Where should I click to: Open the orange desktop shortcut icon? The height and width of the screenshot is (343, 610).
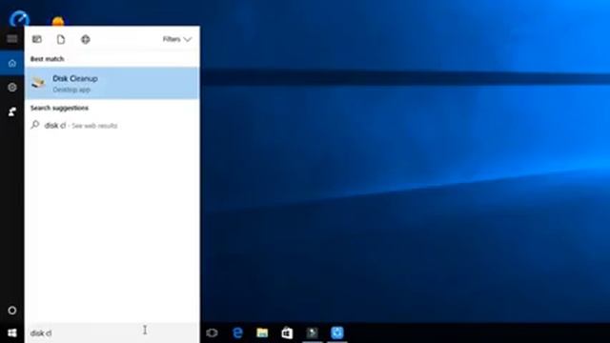pos(58,22)
